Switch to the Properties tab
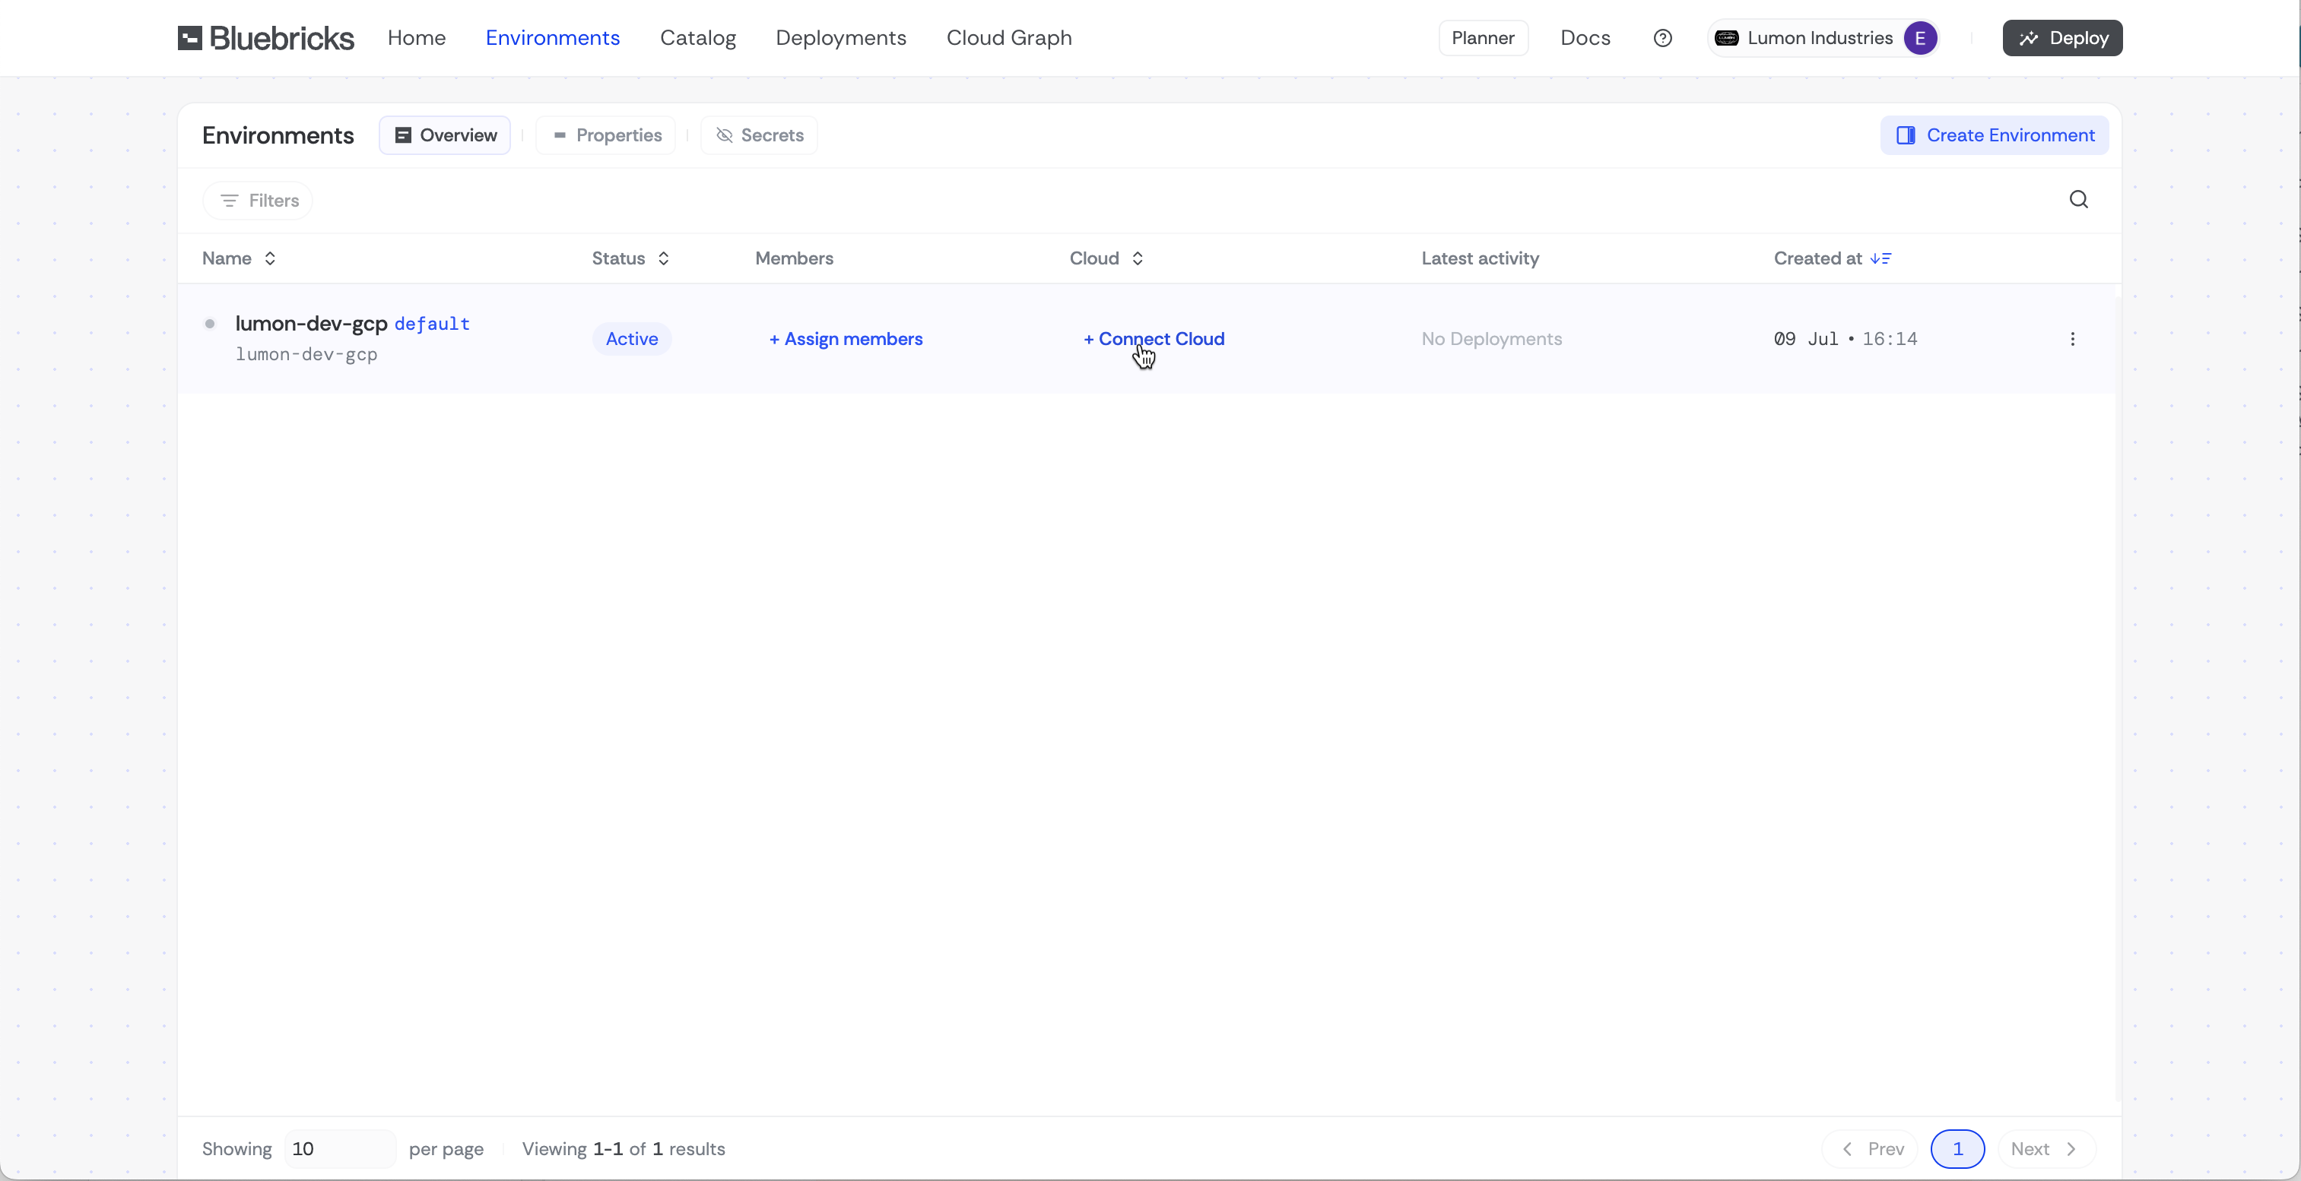 (607, 136)
